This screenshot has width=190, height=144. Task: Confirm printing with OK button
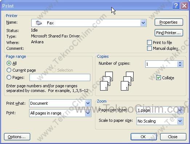click(143, 137)
